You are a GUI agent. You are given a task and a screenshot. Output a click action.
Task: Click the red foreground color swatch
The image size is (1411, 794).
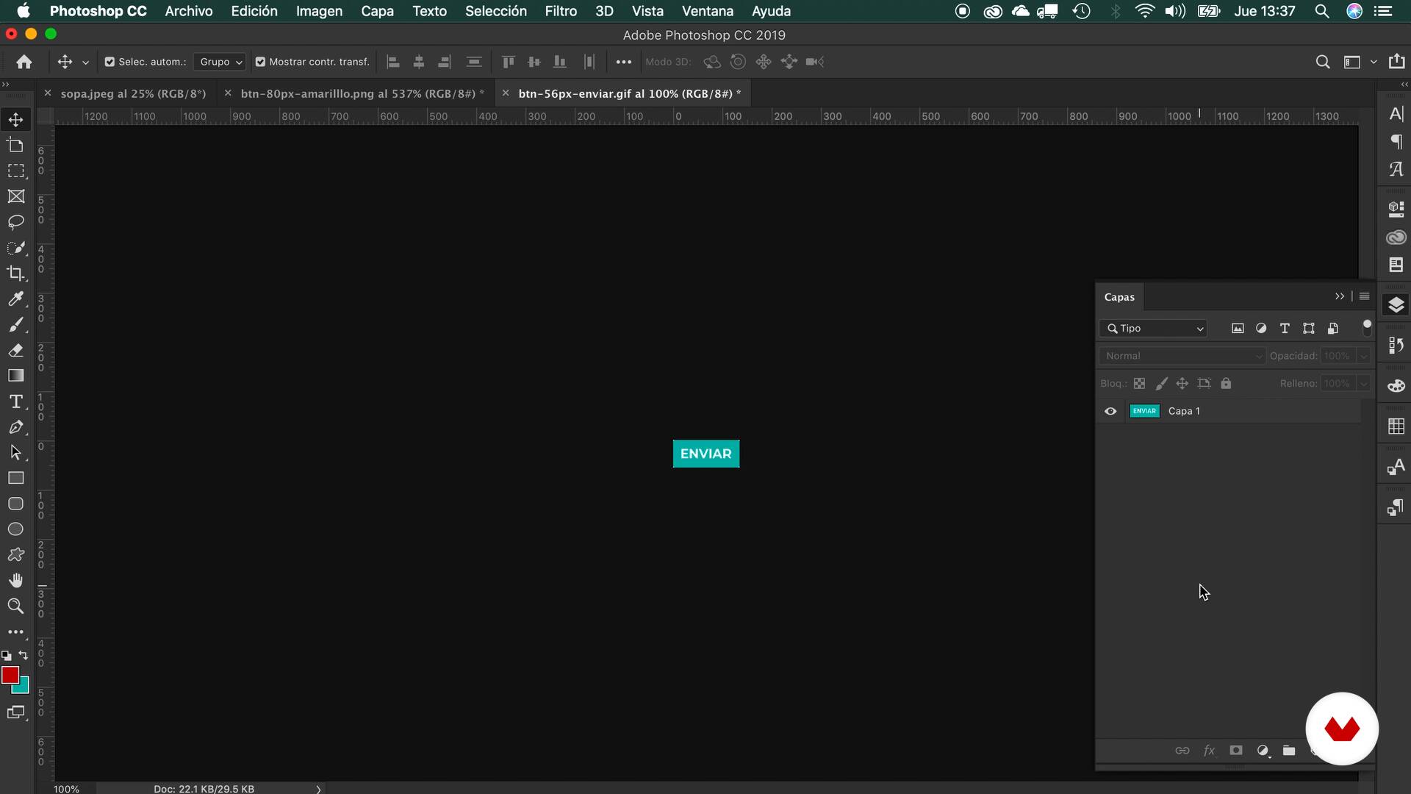[x=10, y=674]
